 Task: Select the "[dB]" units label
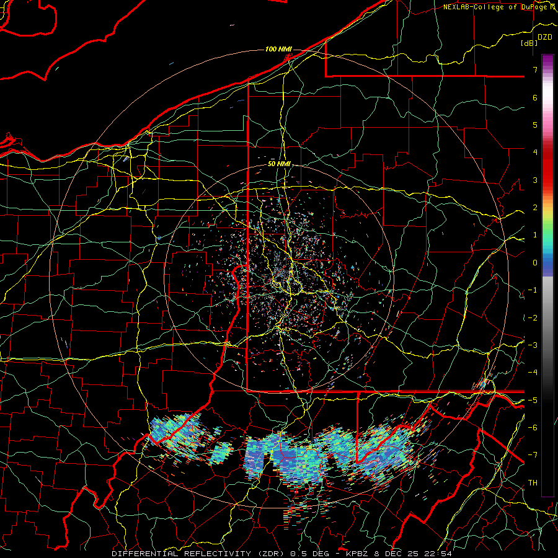pos(529,43)
